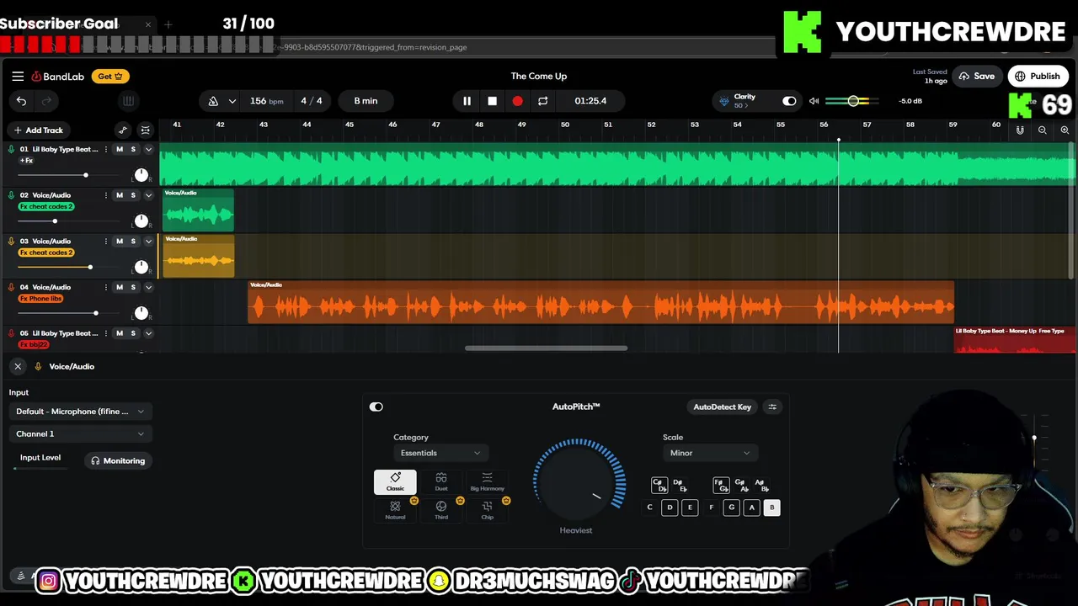Pause playback with the pause button

coord(467,101)
